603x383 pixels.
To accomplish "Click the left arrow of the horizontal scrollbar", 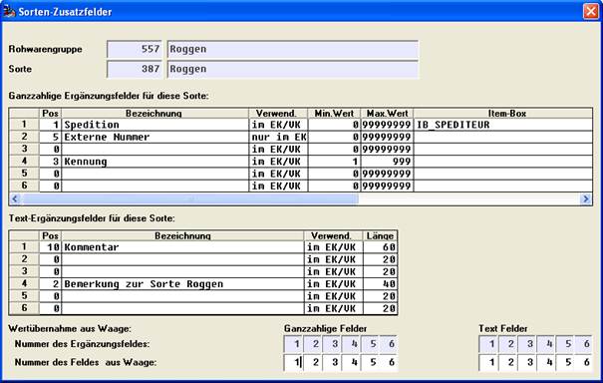I will tap(15, 199).
